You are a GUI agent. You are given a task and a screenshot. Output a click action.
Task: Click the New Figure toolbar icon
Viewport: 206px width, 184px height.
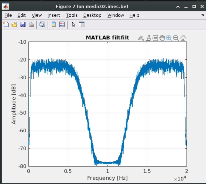tap(6, 25)
